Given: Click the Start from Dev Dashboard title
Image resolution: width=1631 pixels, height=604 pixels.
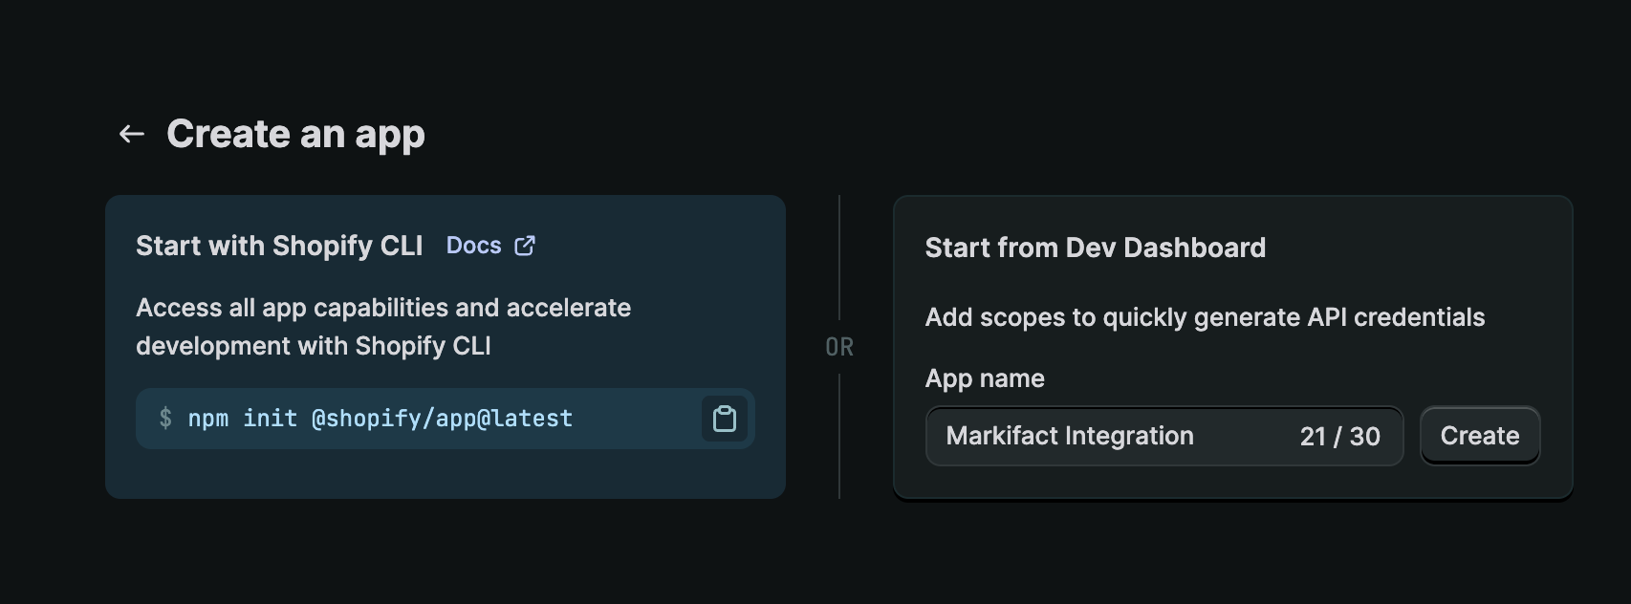Looking at the screenshot, I should click(1096, 248).
